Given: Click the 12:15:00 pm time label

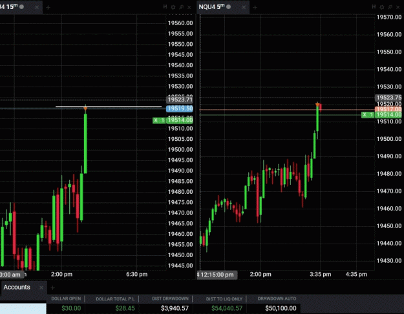Looking at the screenshot, I should (x=217, y=275).
